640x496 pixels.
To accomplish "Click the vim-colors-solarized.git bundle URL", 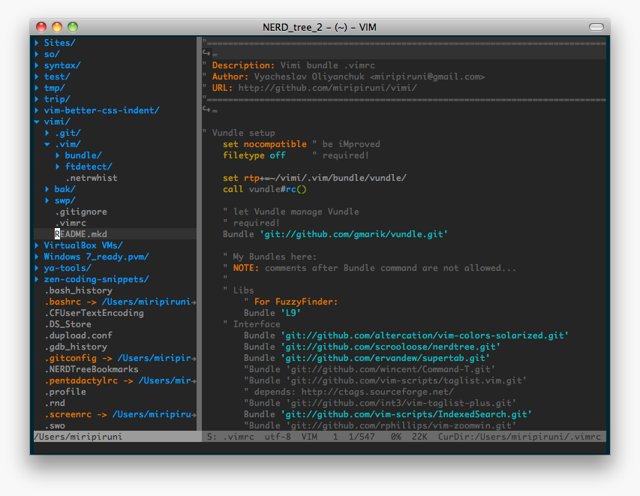I will 425,335.
